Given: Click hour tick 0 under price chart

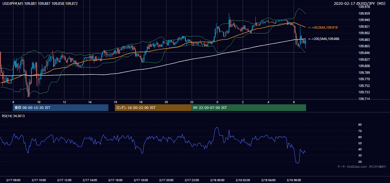Looking at the screenshot, I should point(217,102).
